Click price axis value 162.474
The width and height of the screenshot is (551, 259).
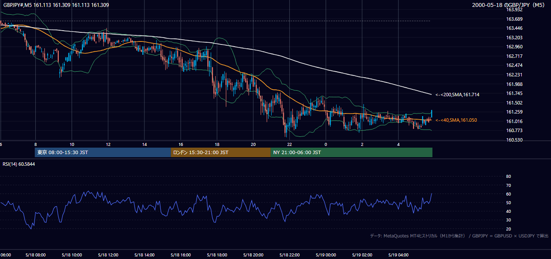514,65
